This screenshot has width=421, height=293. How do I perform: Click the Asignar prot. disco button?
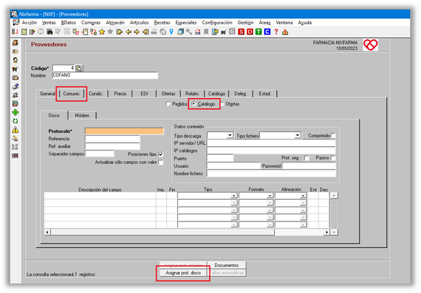pos(183,273)
